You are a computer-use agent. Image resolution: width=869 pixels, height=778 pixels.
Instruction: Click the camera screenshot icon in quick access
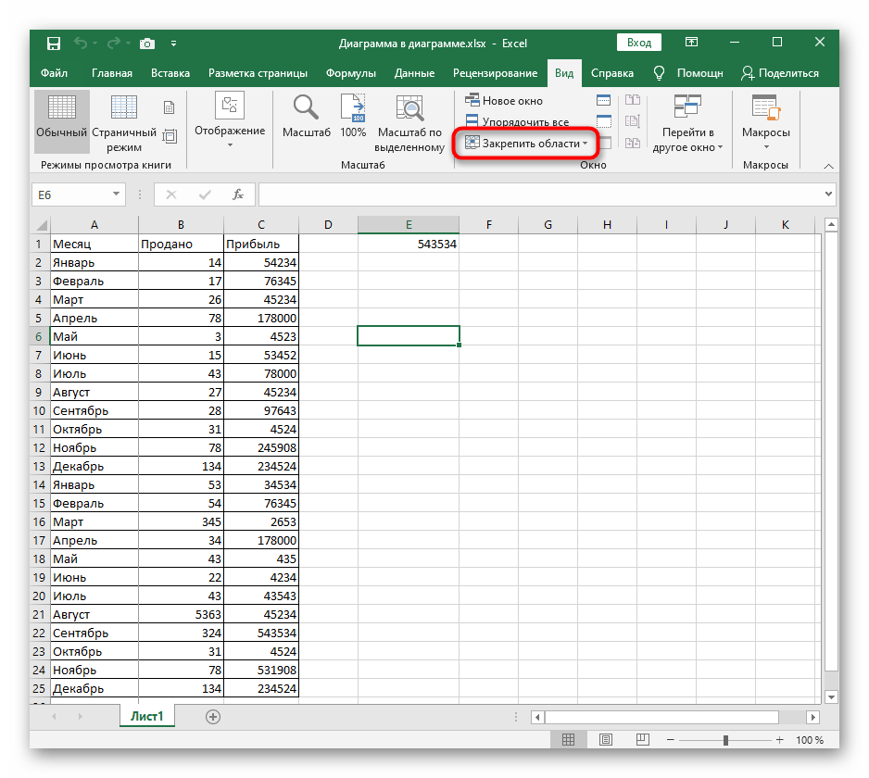point(147,44)
